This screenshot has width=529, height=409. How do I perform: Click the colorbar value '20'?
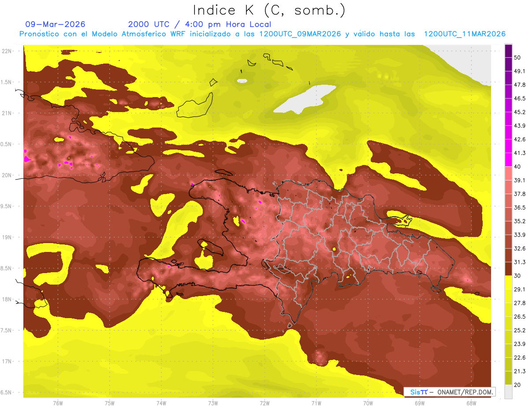coord(518,385)
